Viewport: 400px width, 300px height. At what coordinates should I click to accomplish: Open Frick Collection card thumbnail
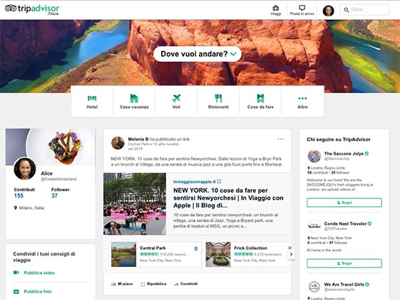[x=218, y=254]
